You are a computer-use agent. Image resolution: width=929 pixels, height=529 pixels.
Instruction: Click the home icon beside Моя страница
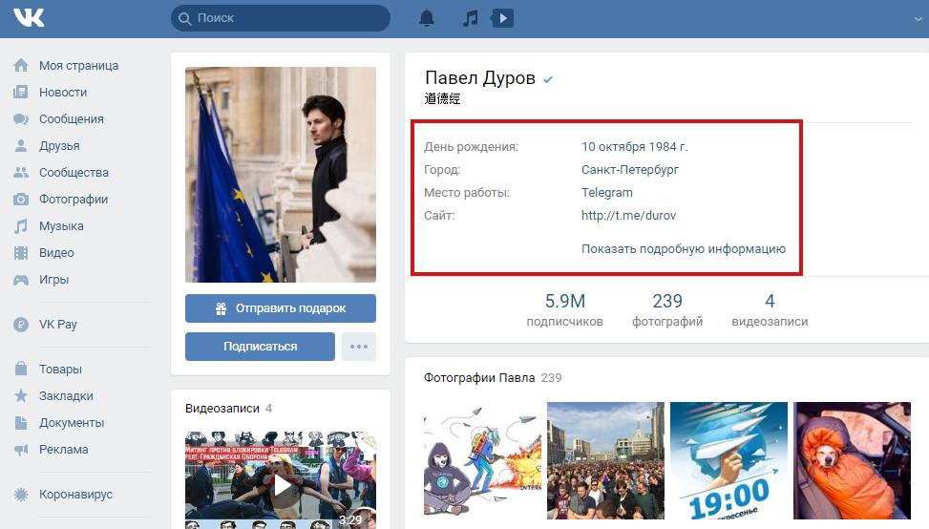tap(21, 65)
